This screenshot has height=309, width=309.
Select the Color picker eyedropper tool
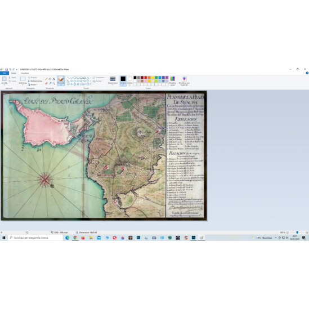[x=50, y=83]
